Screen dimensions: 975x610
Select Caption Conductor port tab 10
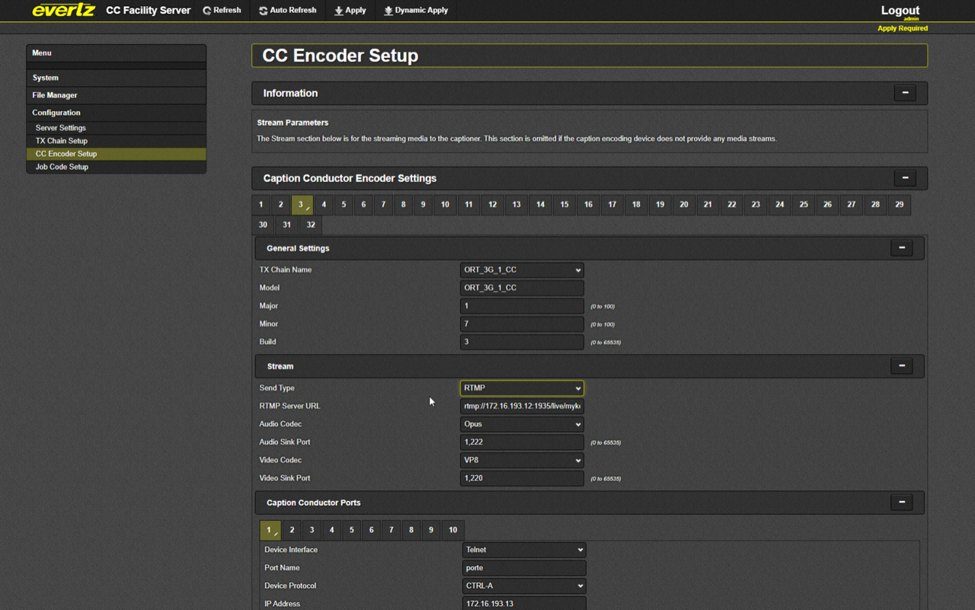tap(452, 530)
